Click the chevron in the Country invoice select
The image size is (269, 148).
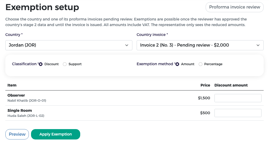(258, 45)
